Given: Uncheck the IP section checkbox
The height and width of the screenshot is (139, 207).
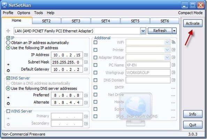Looking at the screenshot, I should pyautogui.click(x=8, y=38).
